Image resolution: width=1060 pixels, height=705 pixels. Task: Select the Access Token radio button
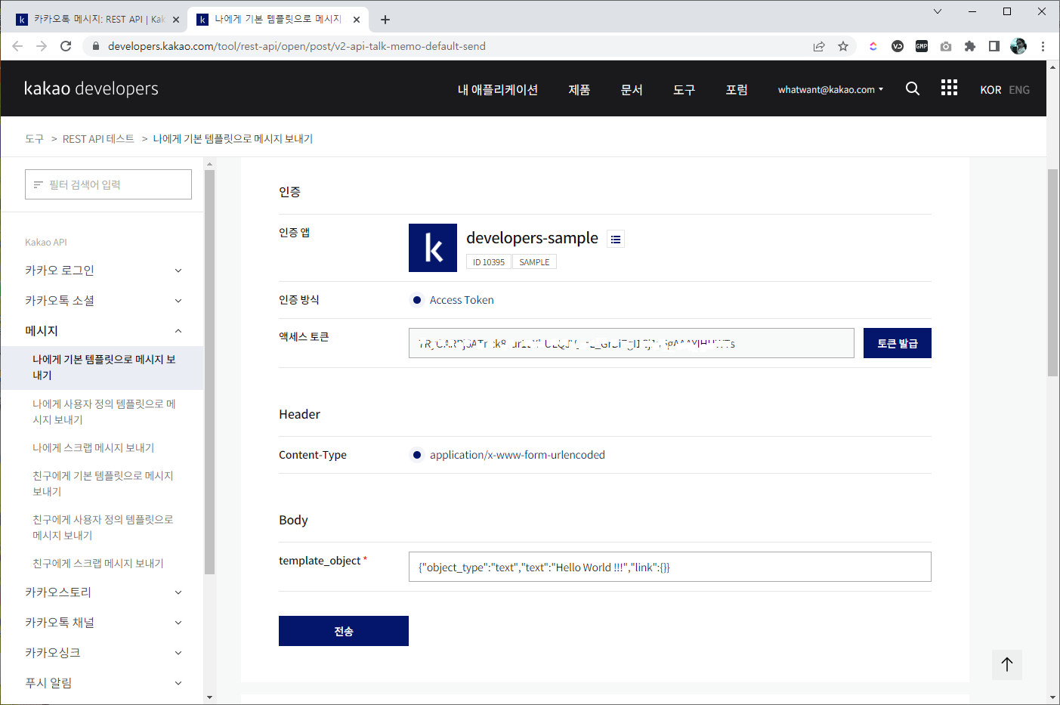tap(417, 300)
